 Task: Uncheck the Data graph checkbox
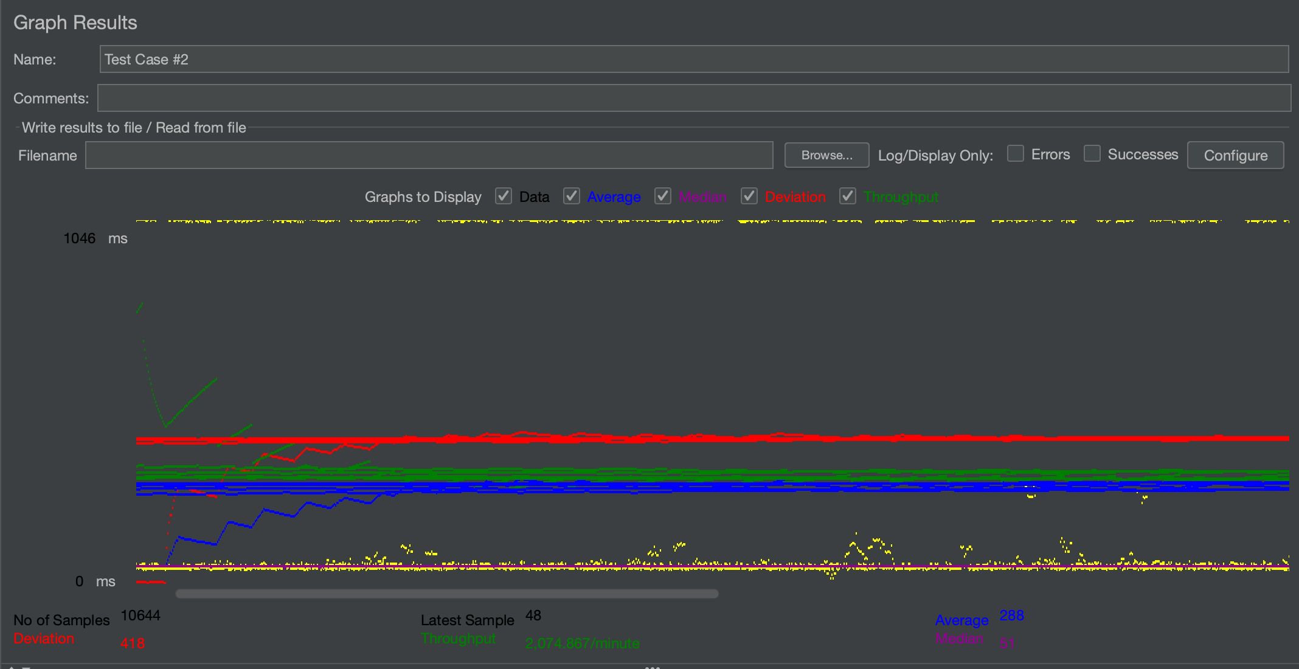tap(504, 196)
